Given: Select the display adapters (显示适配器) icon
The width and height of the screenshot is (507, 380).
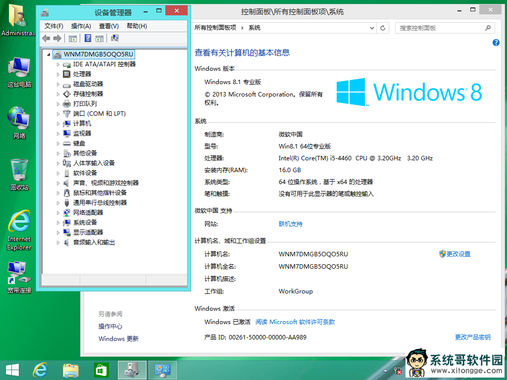Looking at the screenshot, I should click(x=67, y=233).
